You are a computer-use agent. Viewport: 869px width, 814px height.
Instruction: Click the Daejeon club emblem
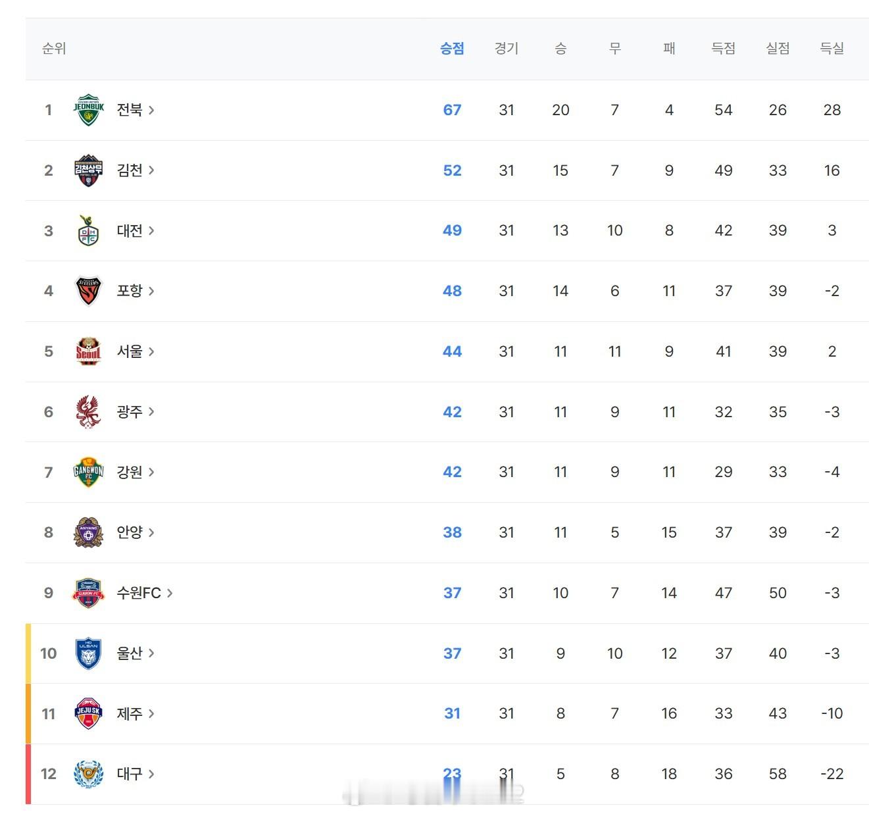pos(88,231)
